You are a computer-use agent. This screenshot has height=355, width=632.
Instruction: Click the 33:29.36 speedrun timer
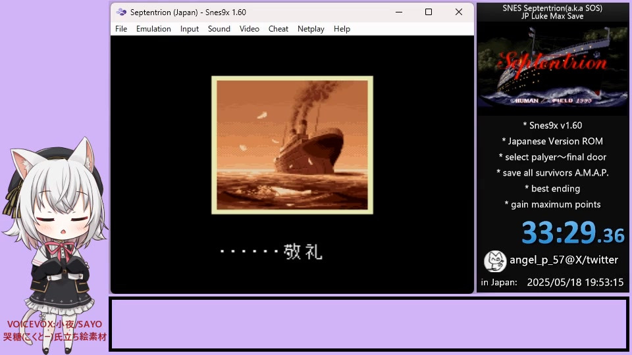pos(572,233)
